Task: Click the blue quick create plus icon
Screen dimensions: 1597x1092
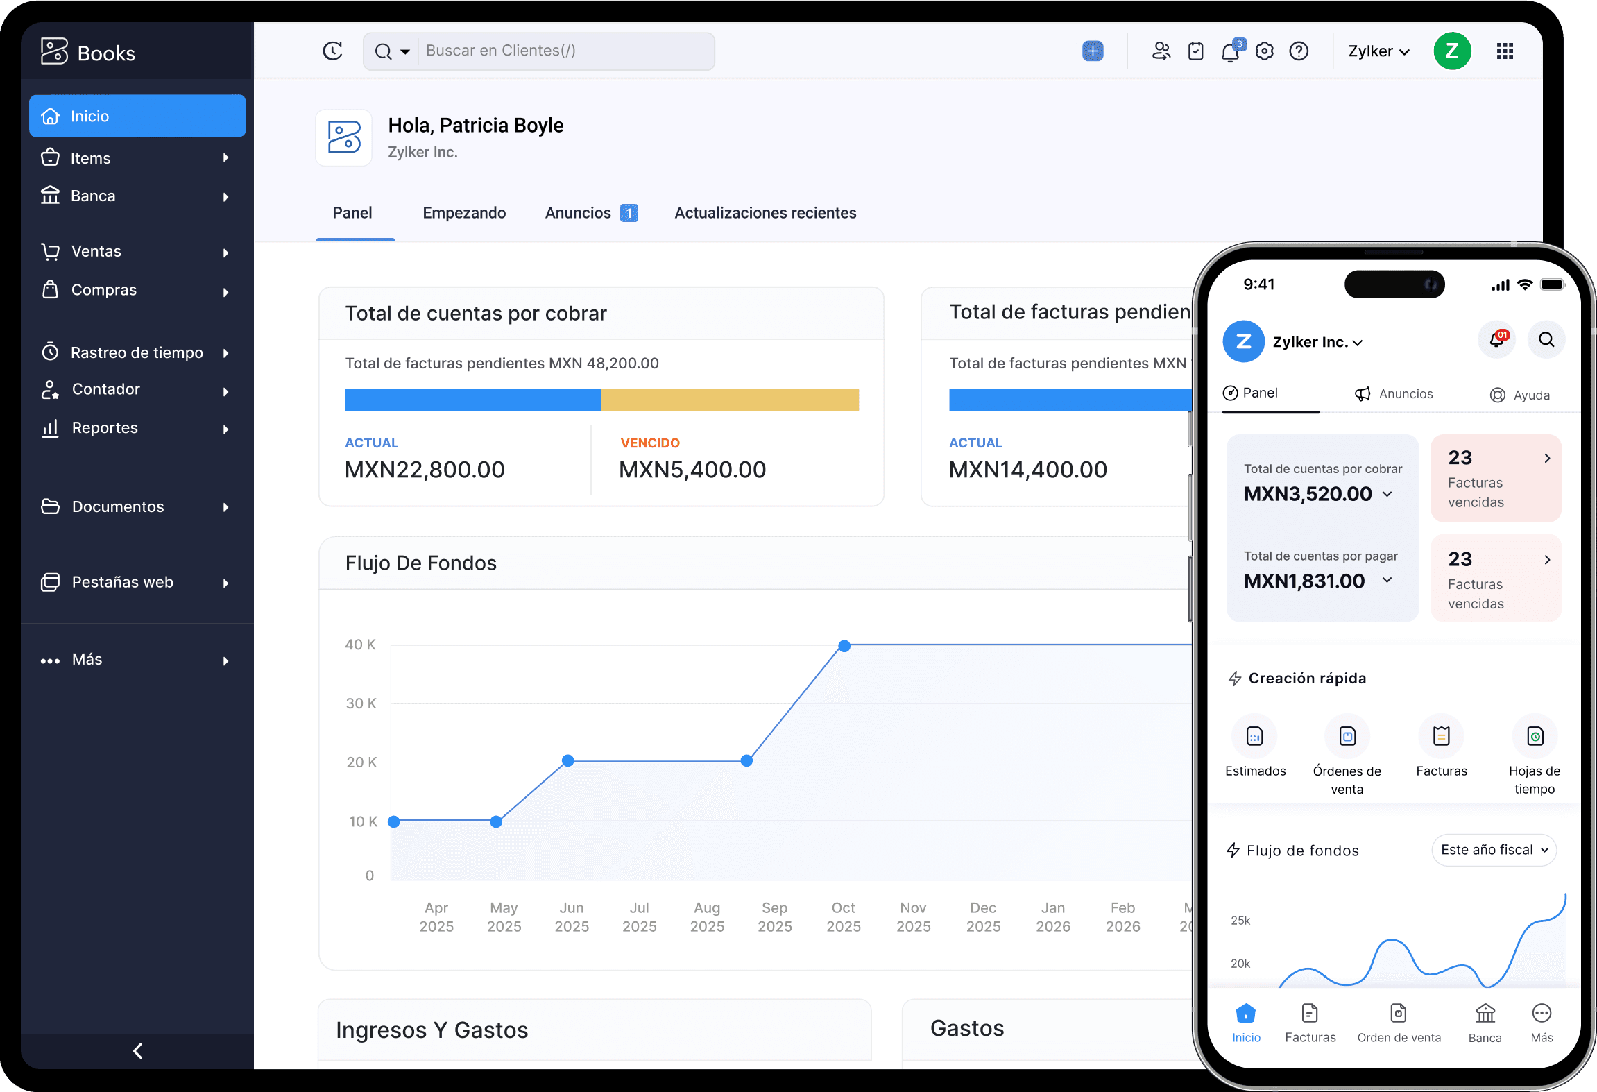Action: point(1093,51)
